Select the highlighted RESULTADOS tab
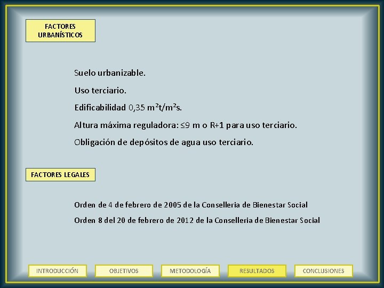Viewport: 384px width, 288px height. tap(257, 271)
